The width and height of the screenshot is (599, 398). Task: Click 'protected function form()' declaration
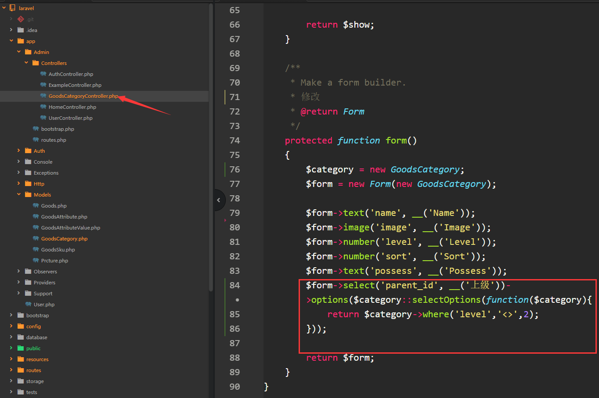351,140
